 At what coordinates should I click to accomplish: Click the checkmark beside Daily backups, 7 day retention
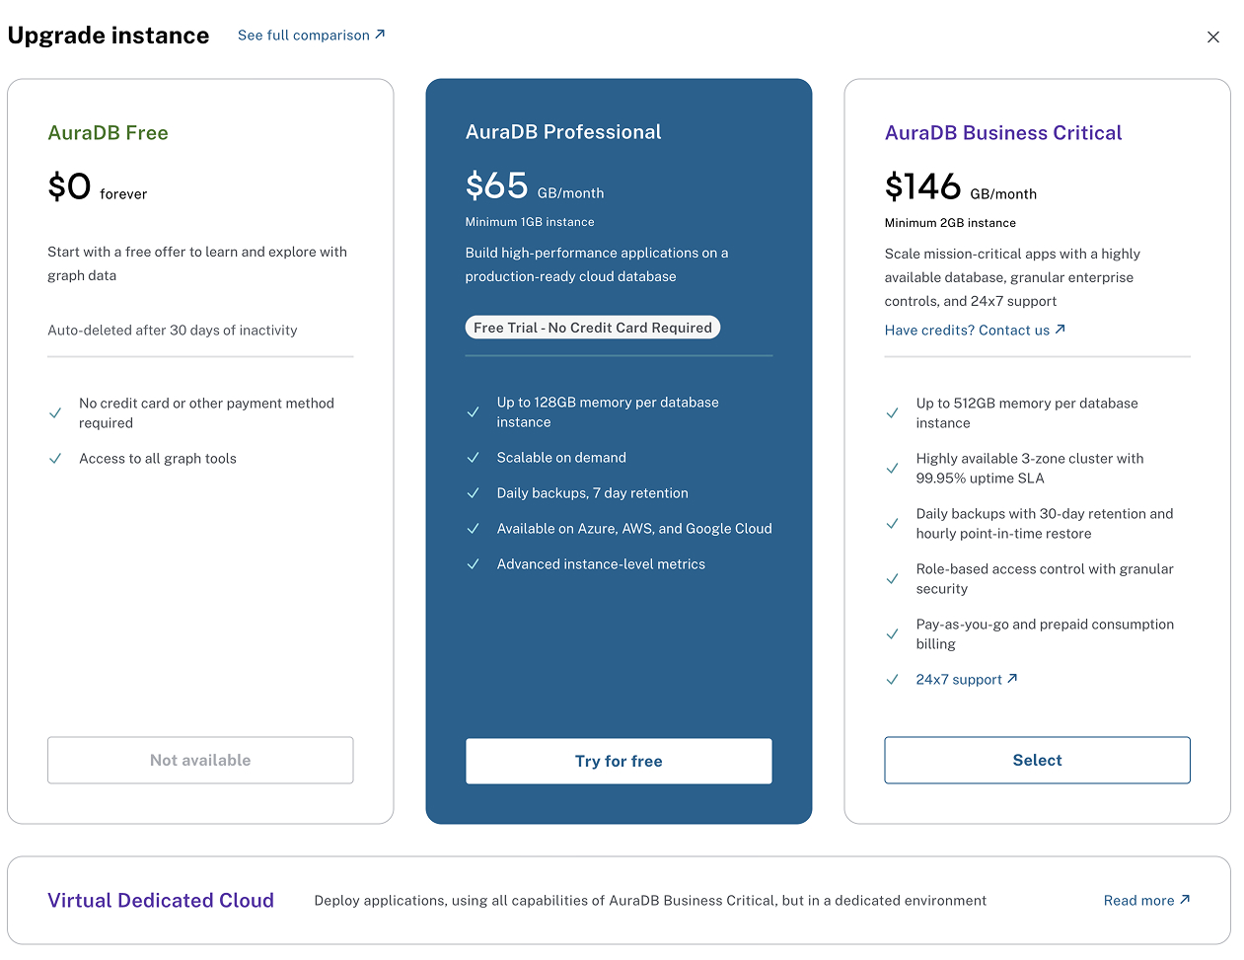pos(474,492)
